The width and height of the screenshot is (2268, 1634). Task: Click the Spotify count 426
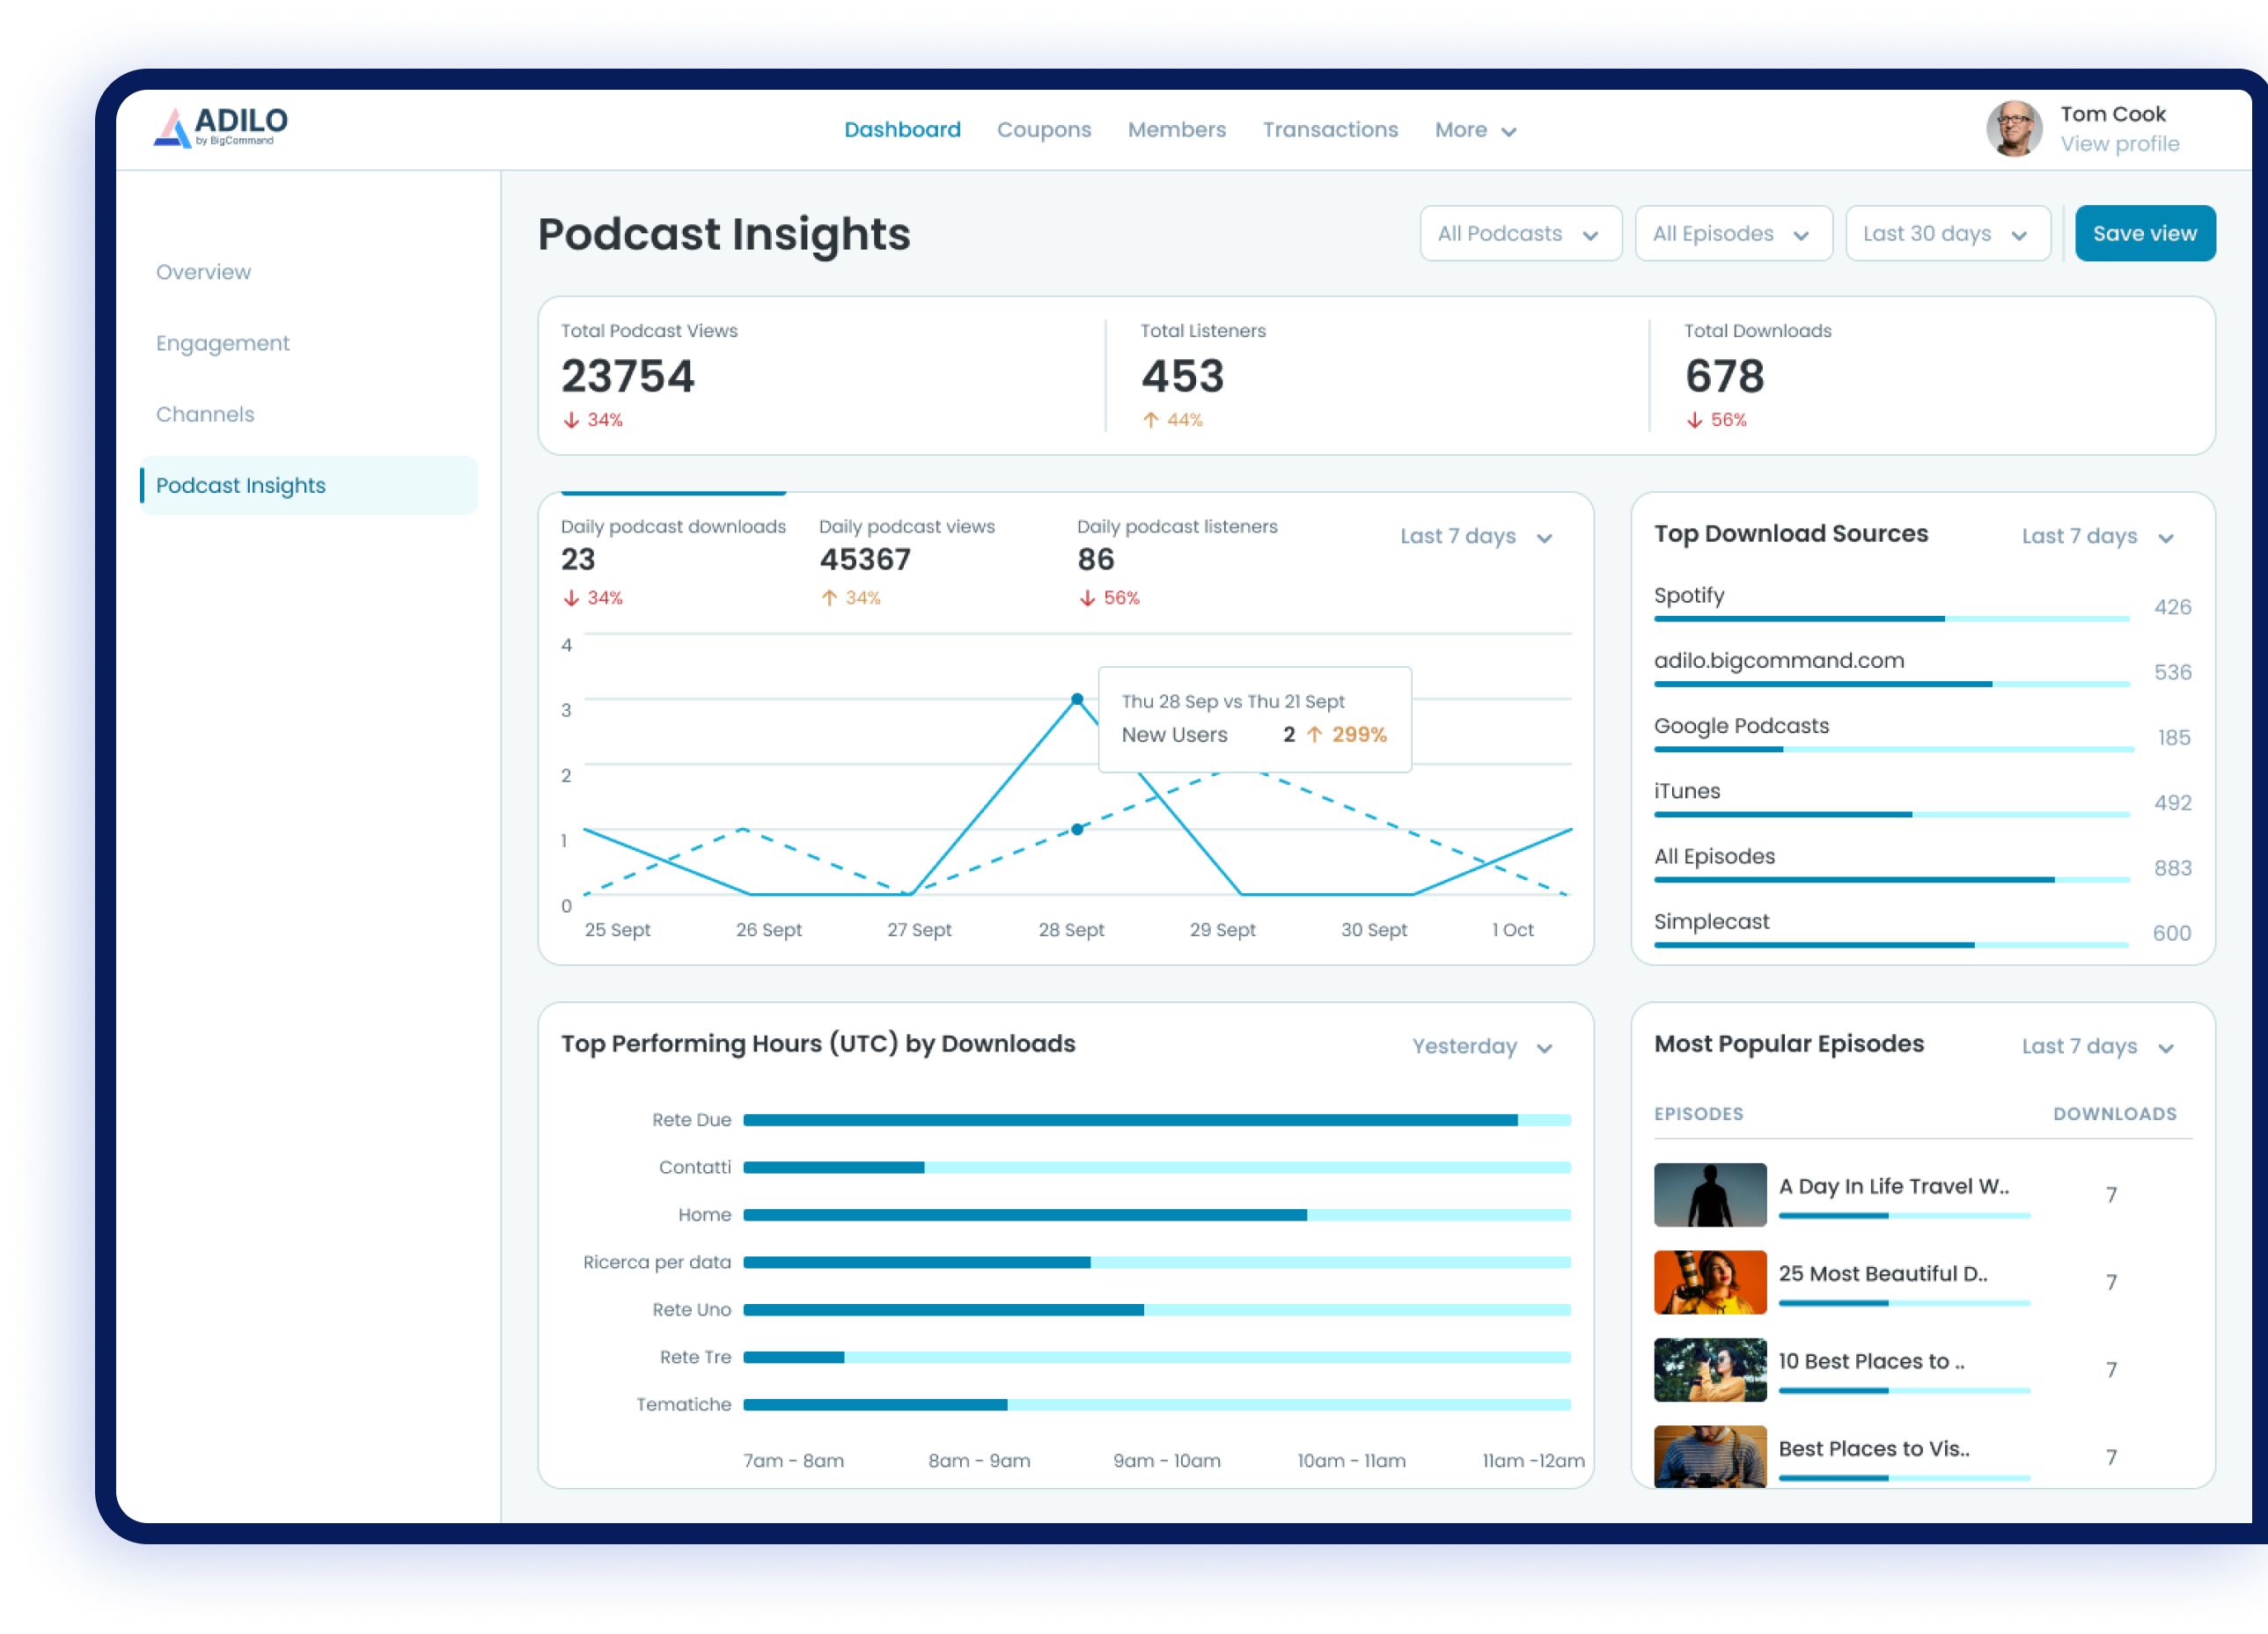[2172, 608]
